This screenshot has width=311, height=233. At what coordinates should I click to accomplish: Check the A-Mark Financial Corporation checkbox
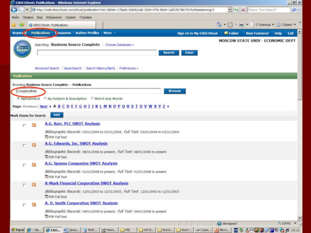pos(24,185)
